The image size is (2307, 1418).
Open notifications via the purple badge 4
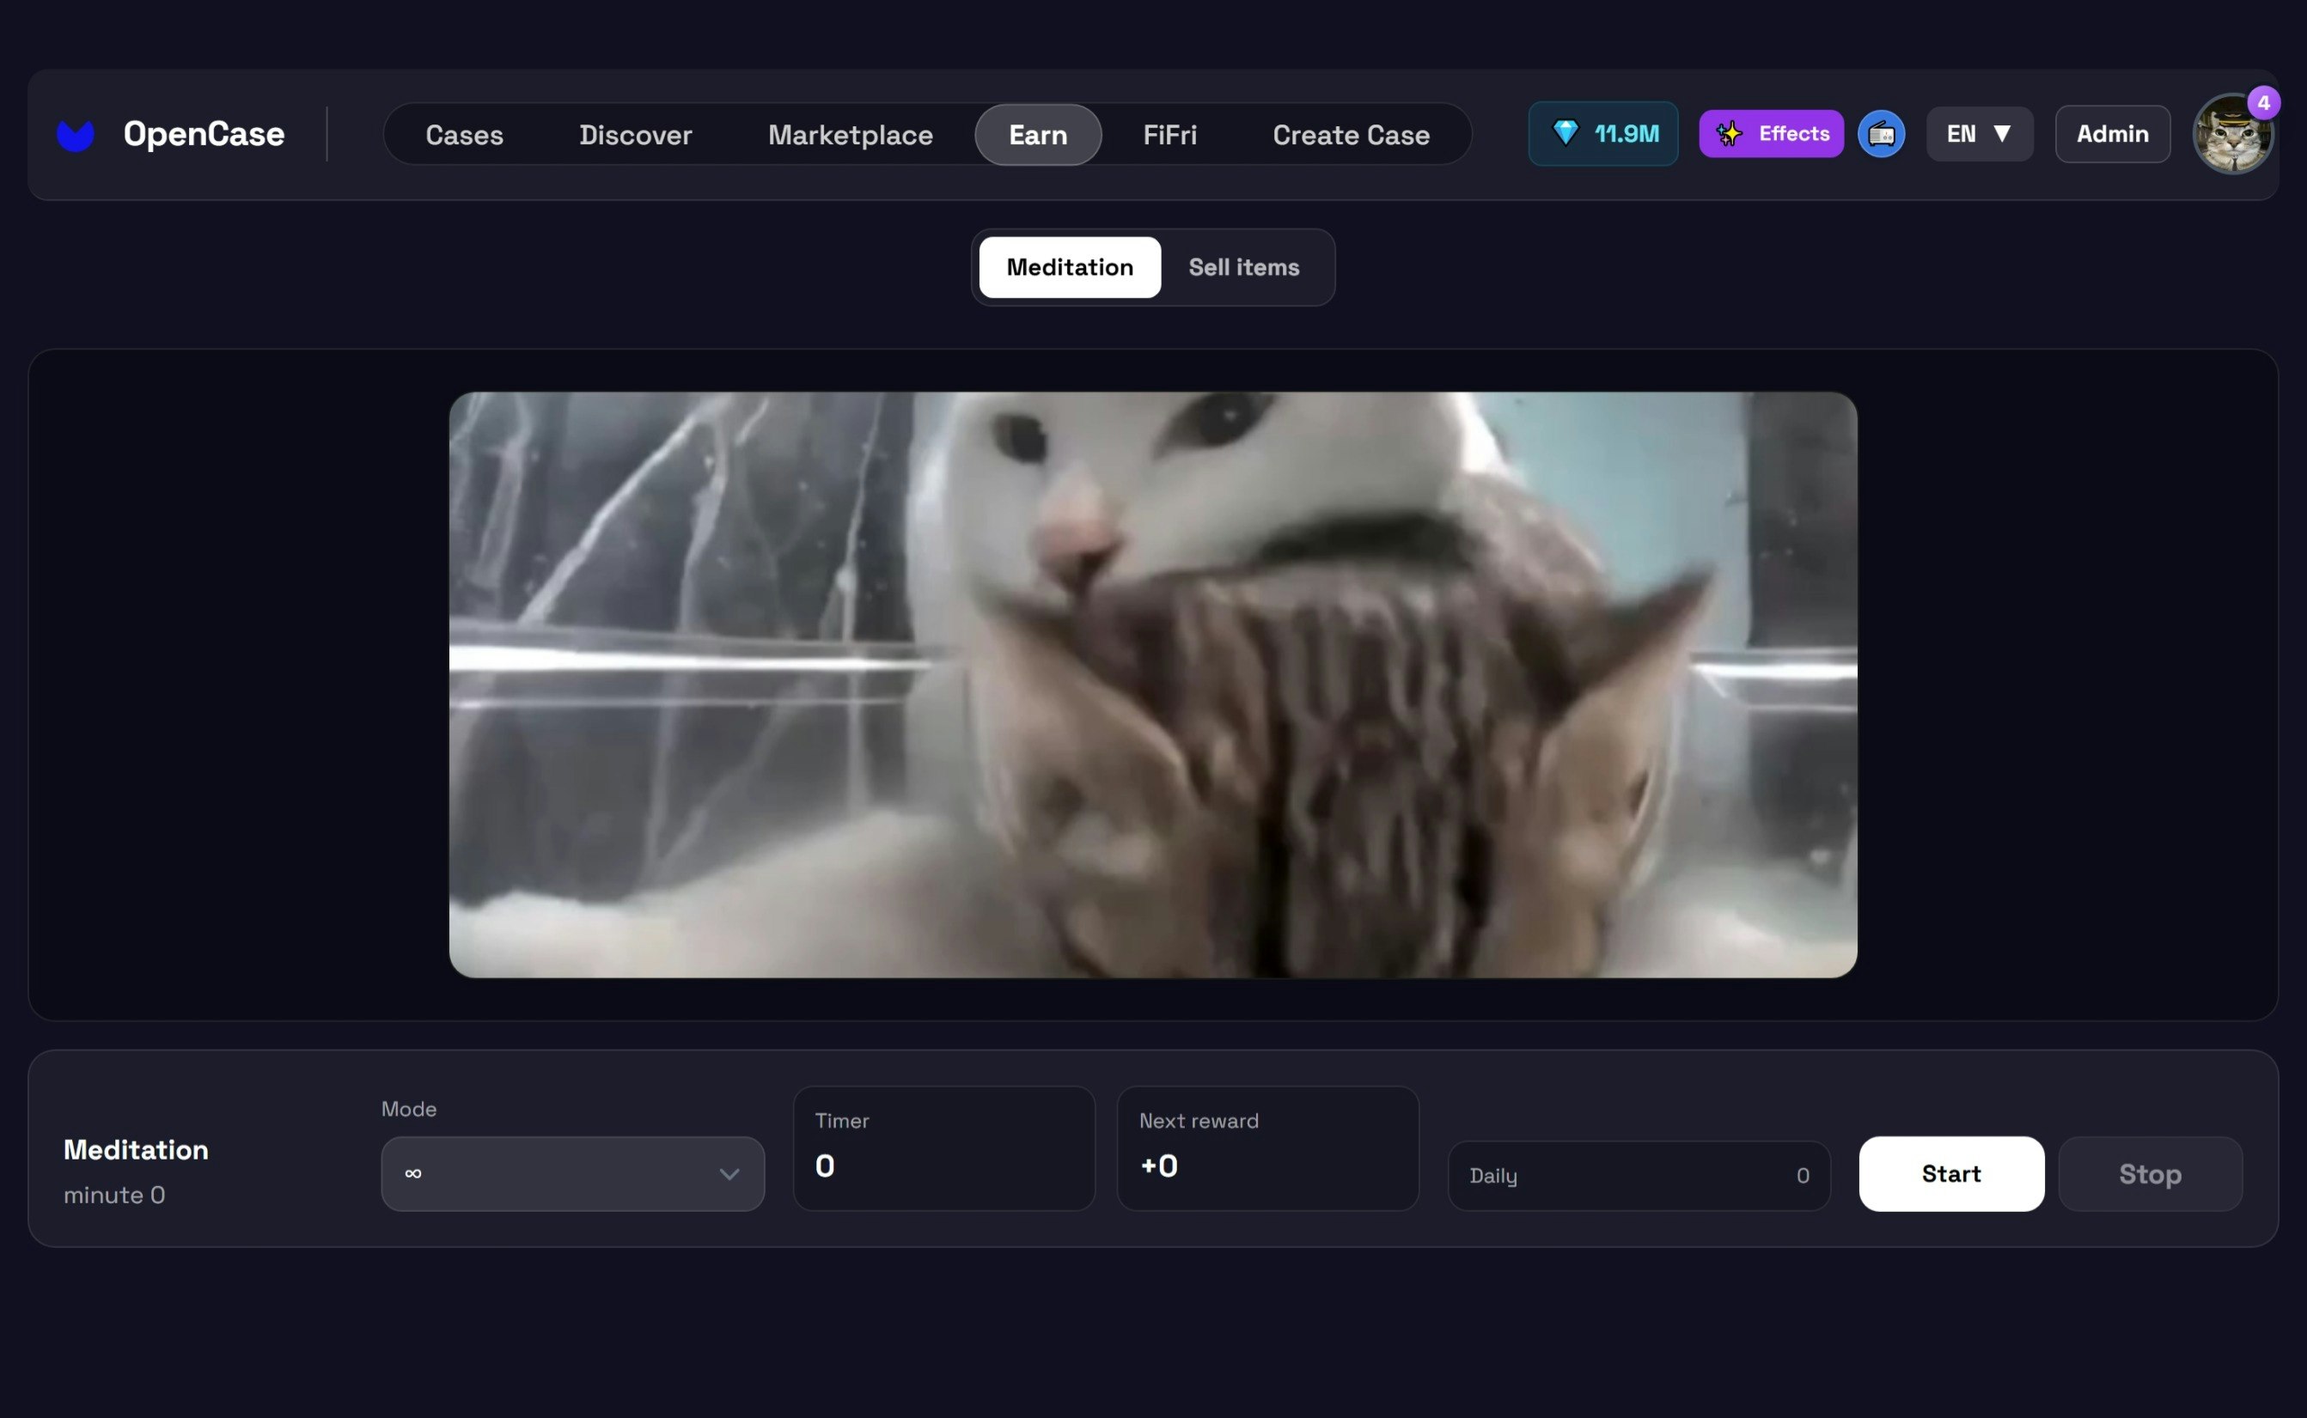click(2264, 103)
